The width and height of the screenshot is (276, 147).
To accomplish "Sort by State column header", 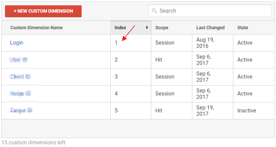I will tap(243, 28).
